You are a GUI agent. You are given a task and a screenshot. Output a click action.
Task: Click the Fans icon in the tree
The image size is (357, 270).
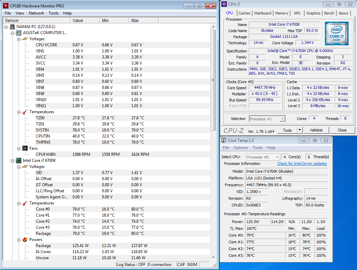25,148
